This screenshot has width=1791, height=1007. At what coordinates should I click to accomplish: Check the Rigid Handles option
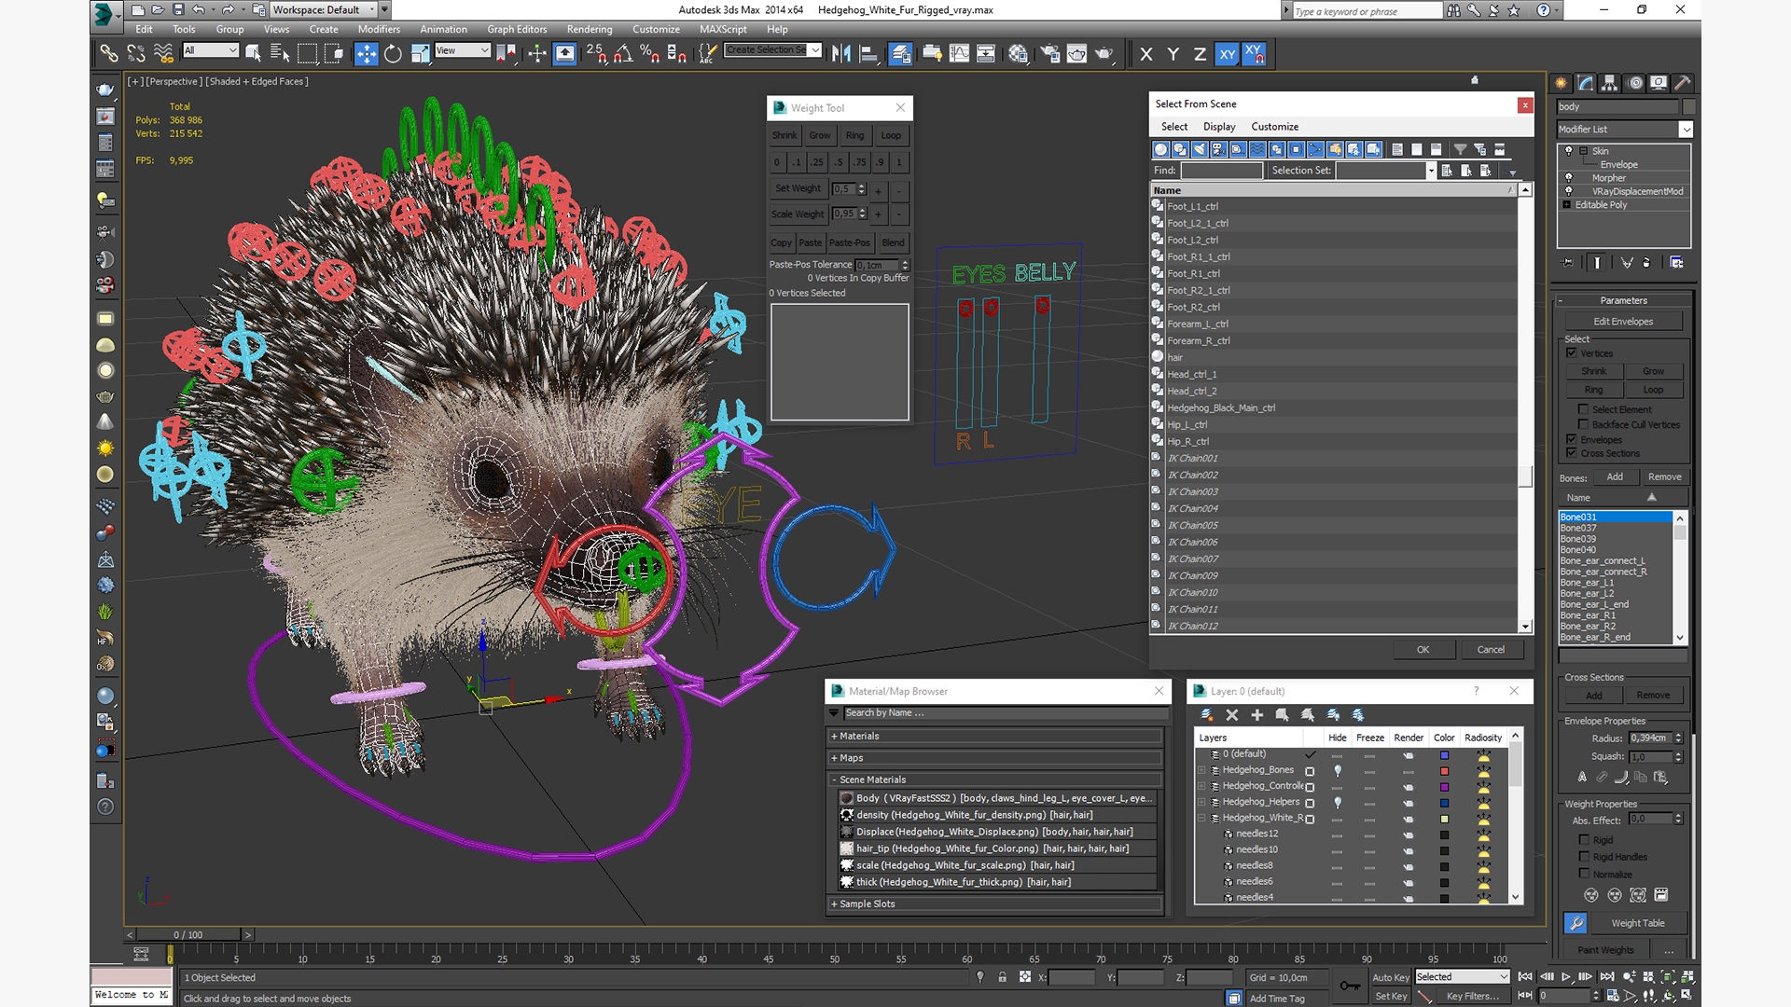coord(1584,857)
